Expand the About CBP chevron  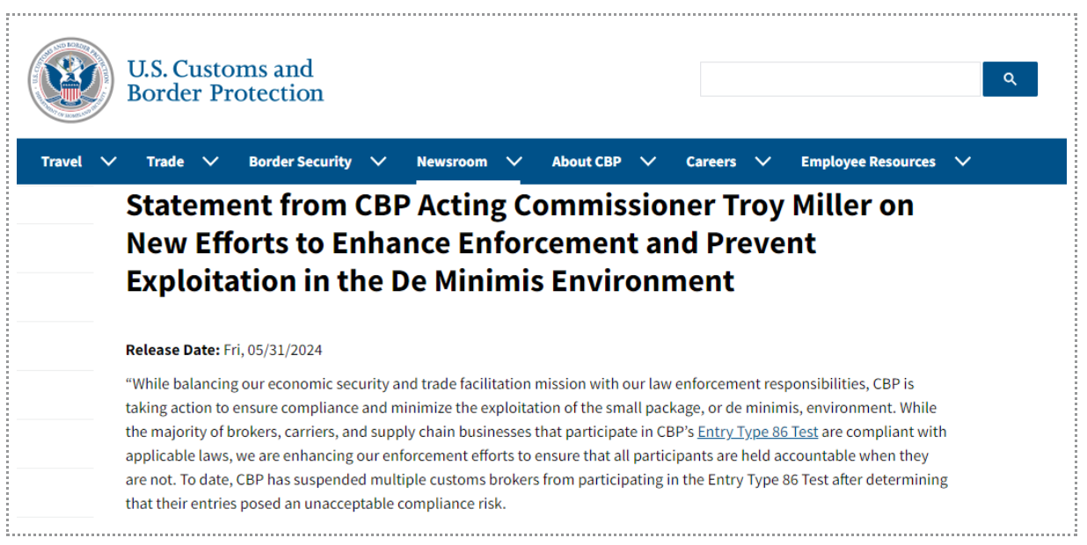click(648, 162)
